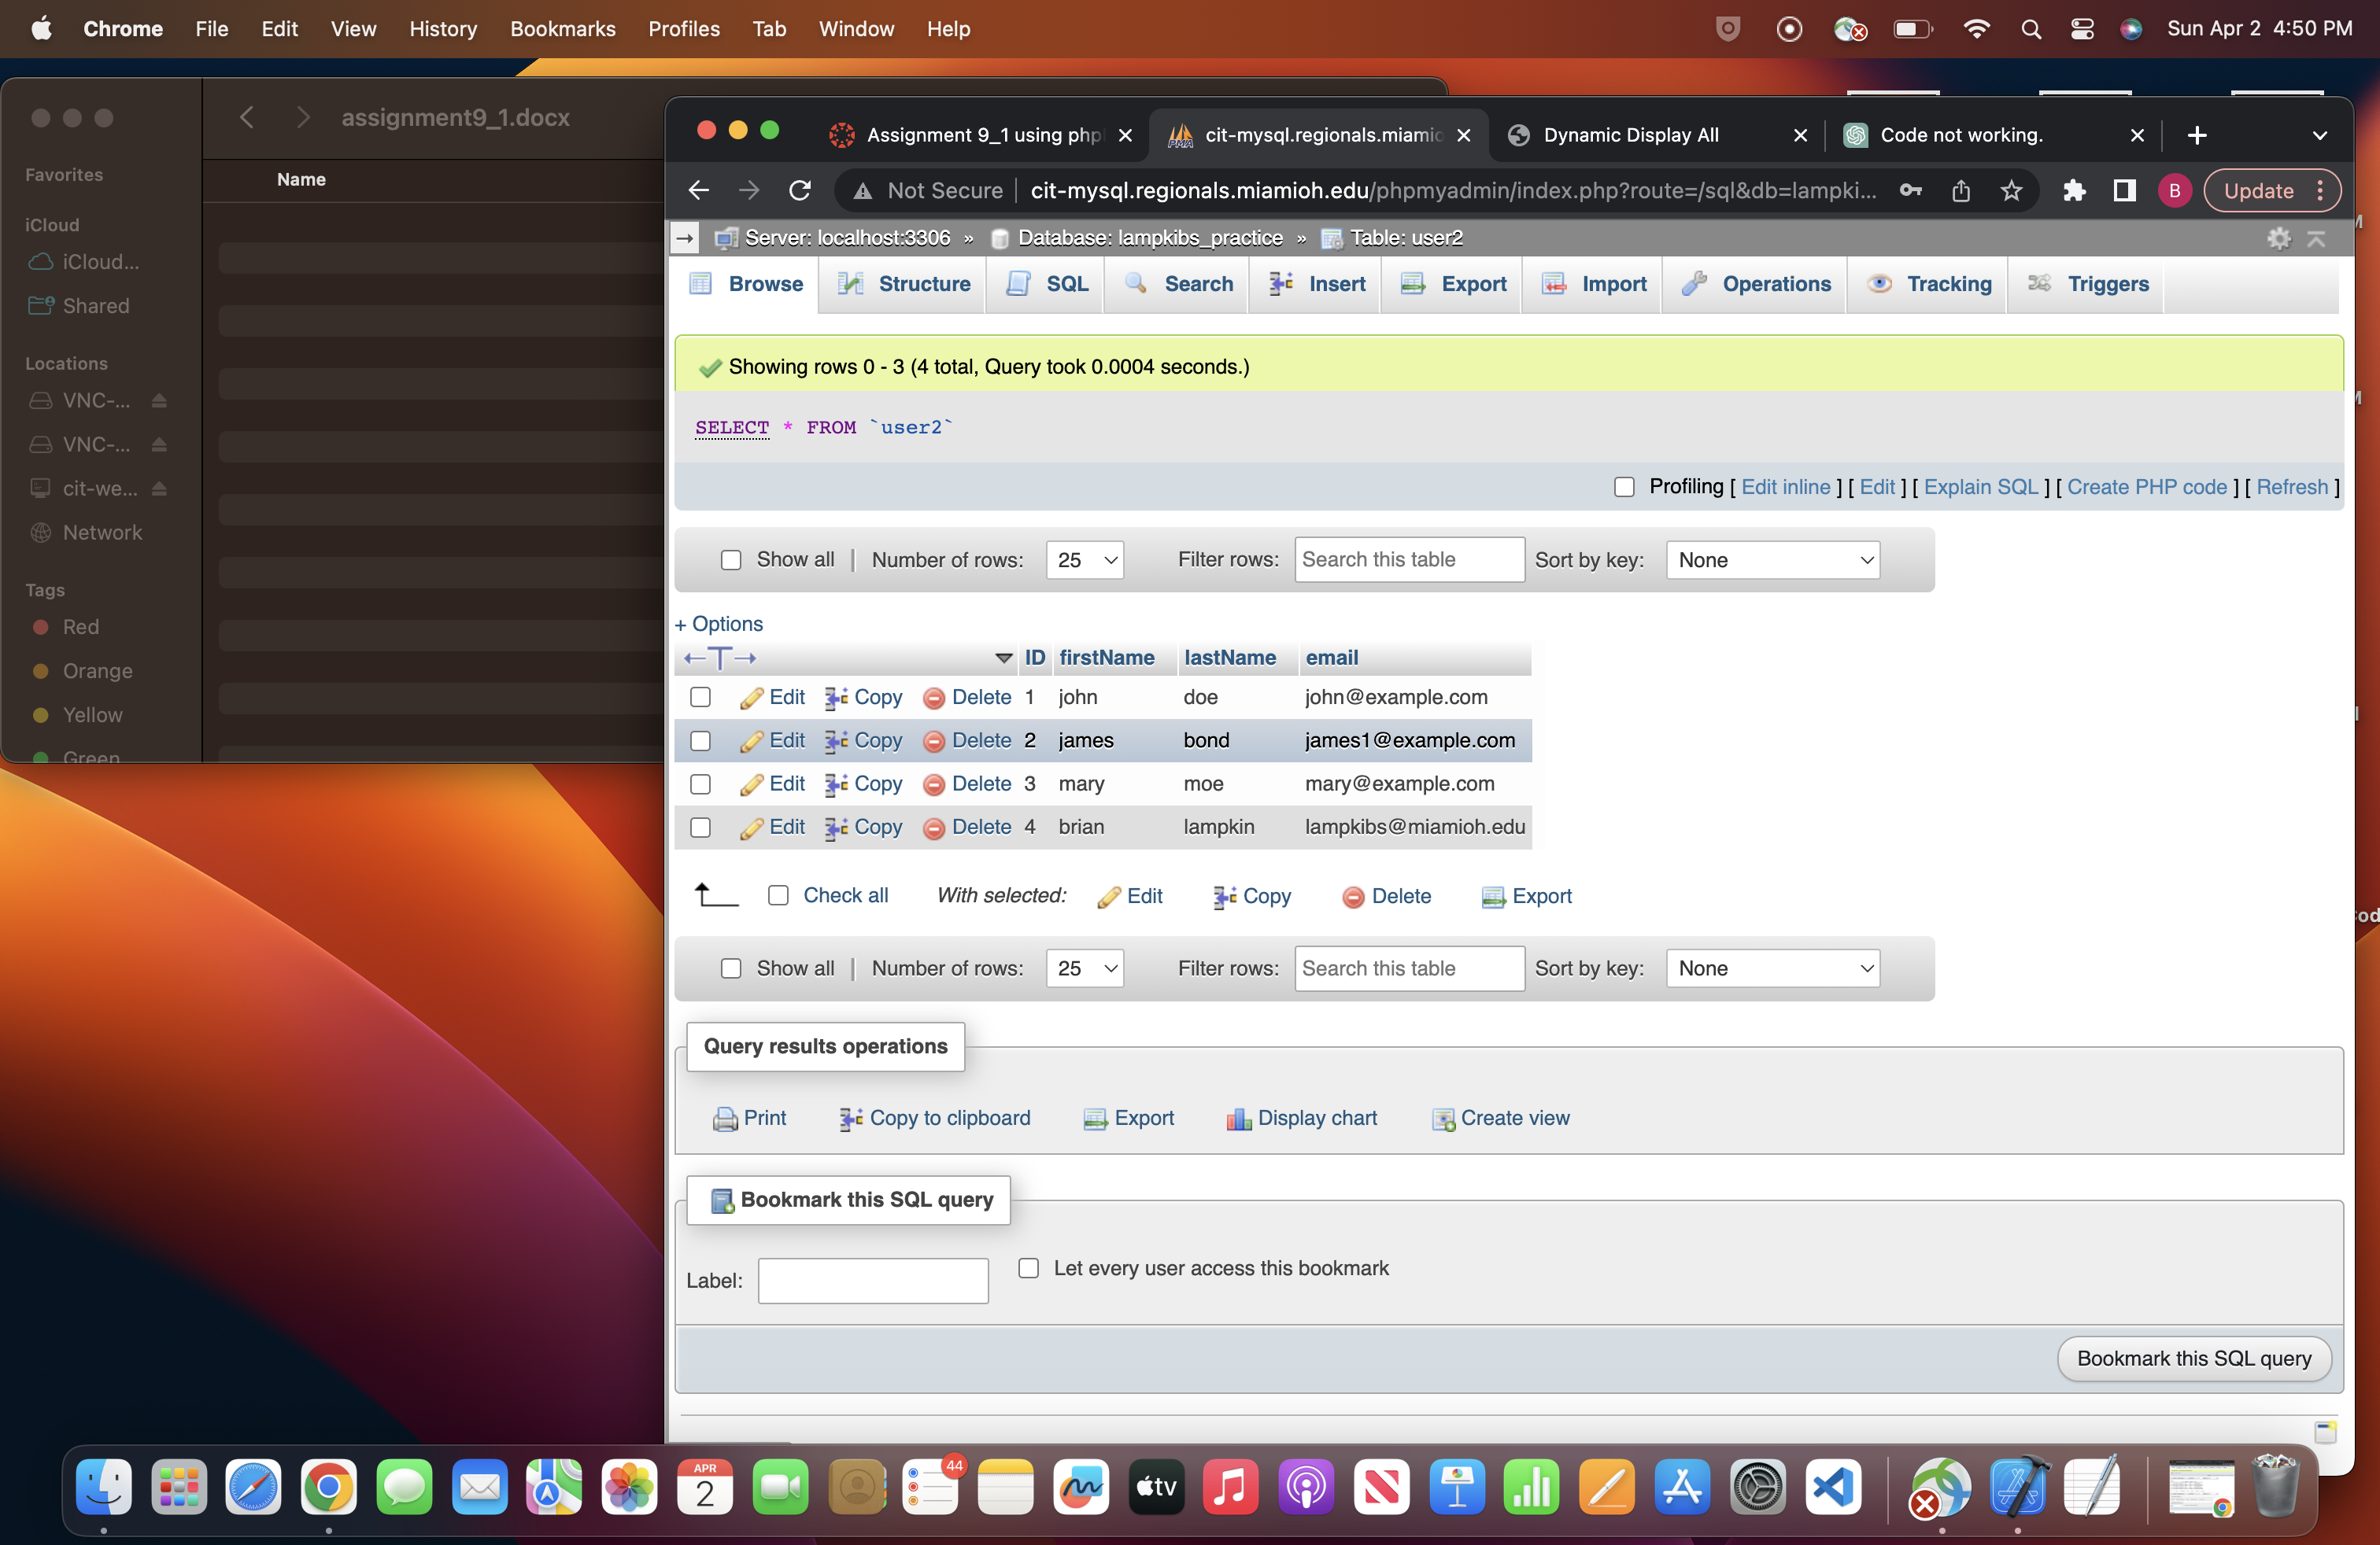Open top Sort by key dropdown
2380x1545 pixels.
coord(1772,559)
